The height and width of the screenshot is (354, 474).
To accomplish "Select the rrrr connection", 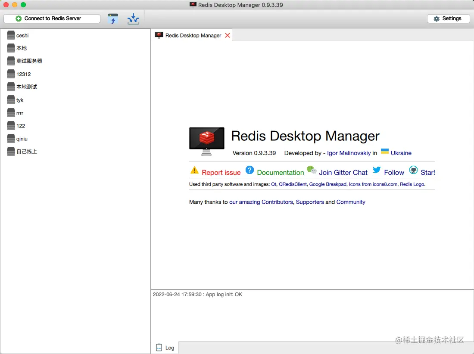I will [20, 113].
